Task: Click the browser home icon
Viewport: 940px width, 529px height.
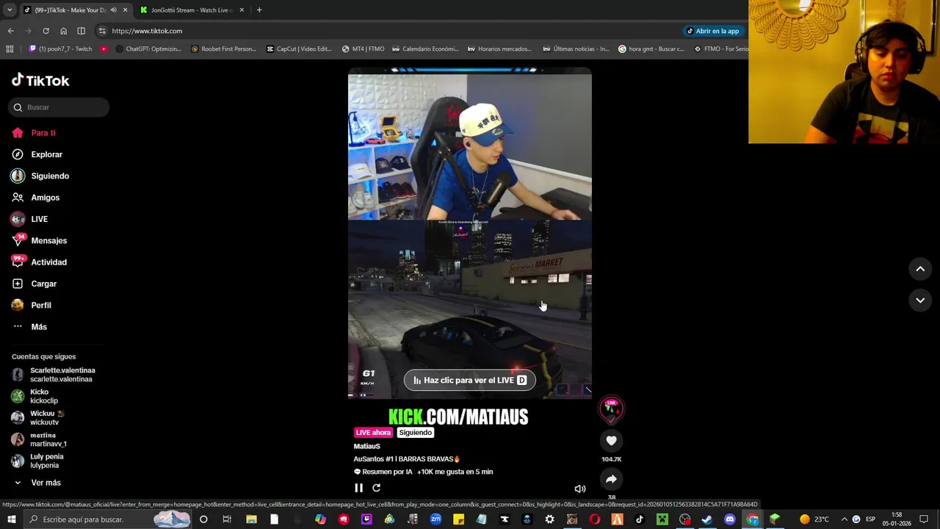Action: [63, 31]
